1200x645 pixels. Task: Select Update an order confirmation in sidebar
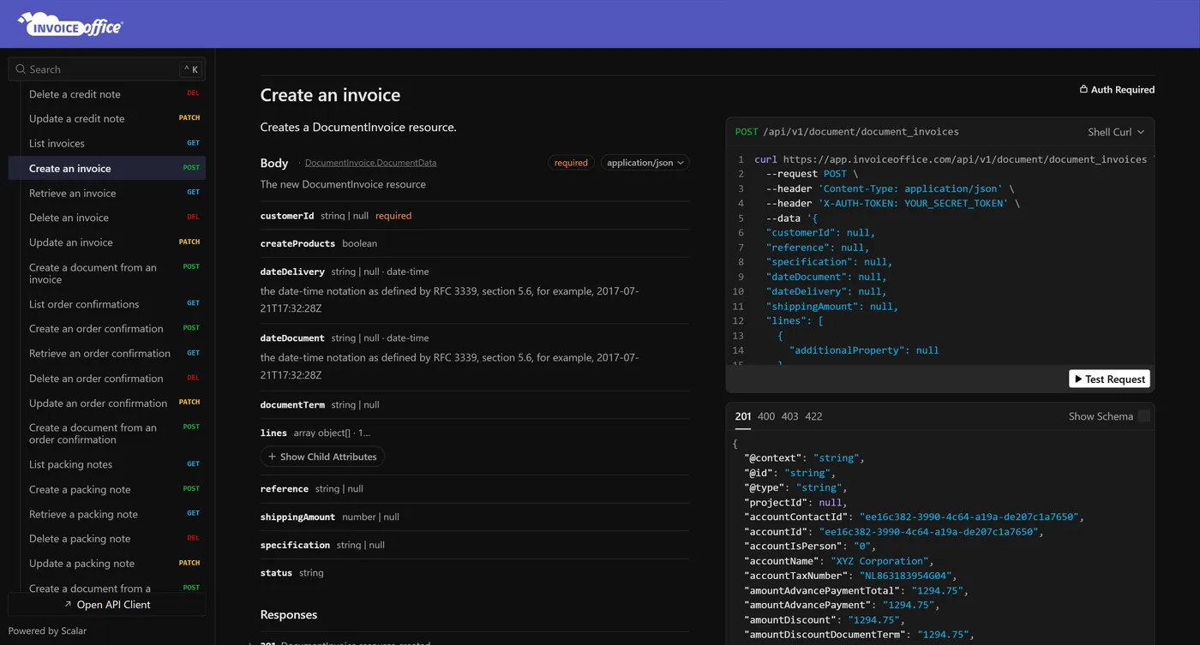(107, 403)
